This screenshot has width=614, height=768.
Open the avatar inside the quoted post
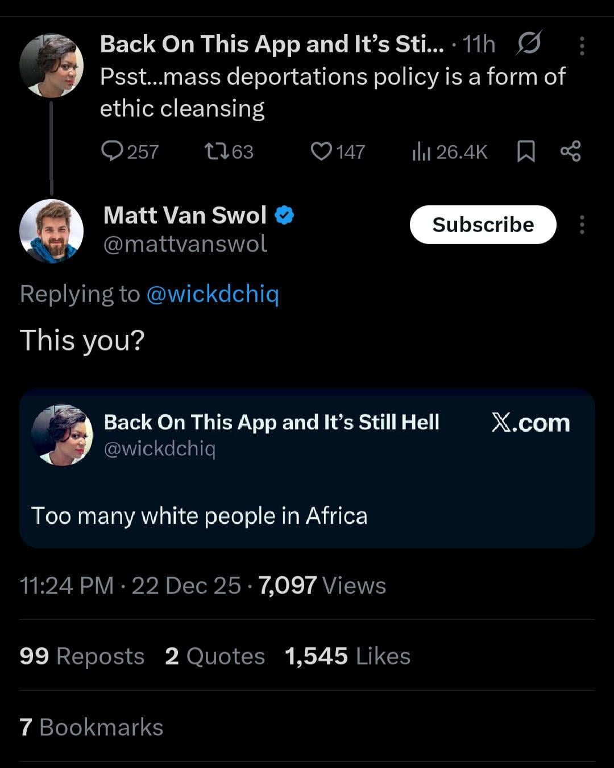point(62,435)
